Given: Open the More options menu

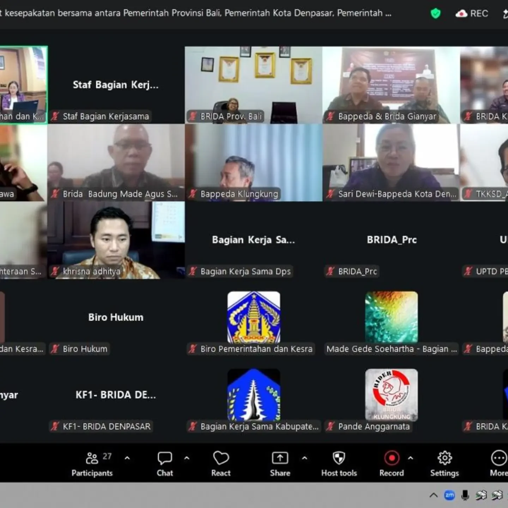Looking at the screenshot, I should click(x=499, y=464).
